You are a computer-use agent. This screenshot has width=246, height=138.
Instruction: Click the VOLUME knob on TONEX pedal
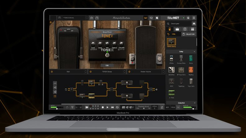(x=121, y=44)
